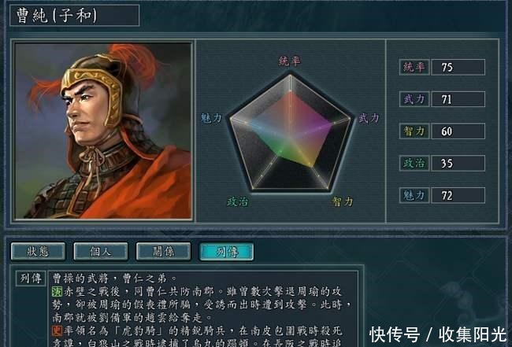Viewport: 512px width, 347px height.
Task: Click Cao Chun's portrait image
Action: (x=103, y=131)
